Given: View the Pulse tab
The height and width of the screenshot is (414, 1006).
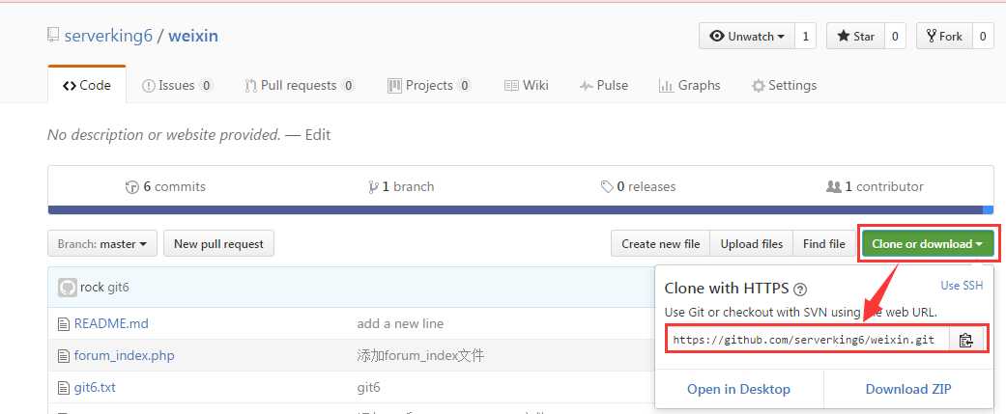Looking at the screenshot, I should point(604,85).
